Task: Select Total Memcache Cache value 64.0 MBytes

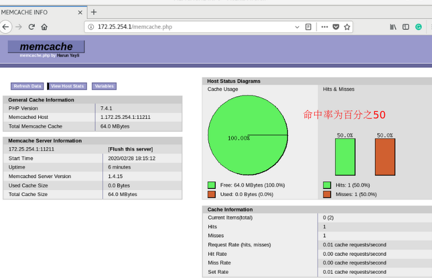Action: tap(115, 126)
